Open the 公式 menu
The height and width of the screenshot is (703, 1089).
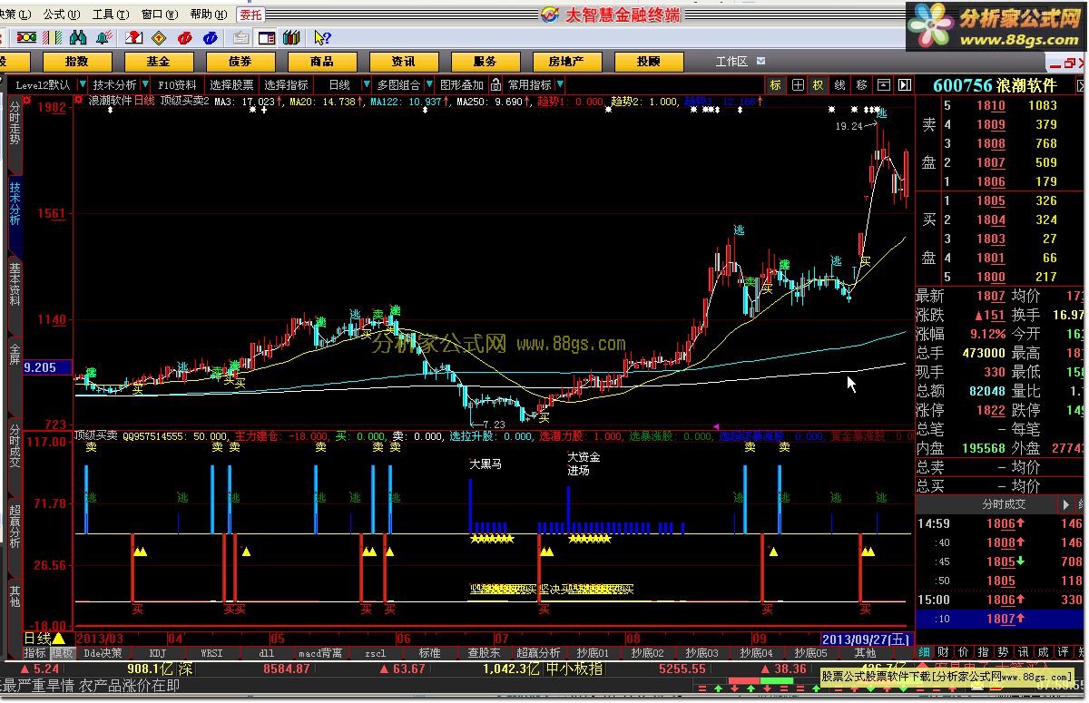(61, 15)
